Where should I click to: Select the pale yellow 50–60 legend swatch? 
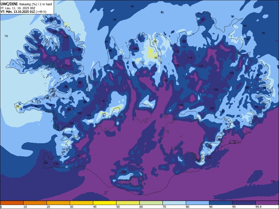tap(128, 203)
